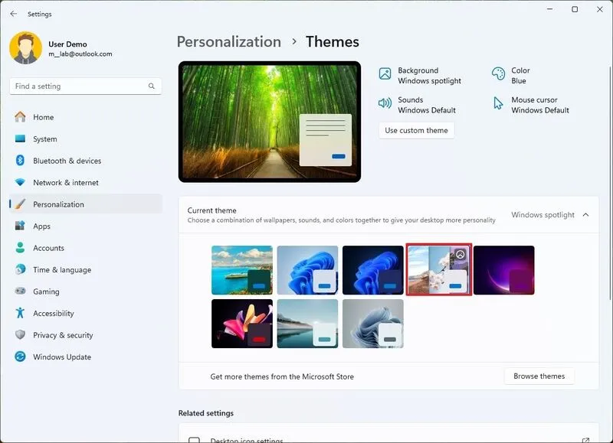Click the Privacy & security shield icon
The width and height of the screenshot is (613, 443).
click(x=20, y=335)
